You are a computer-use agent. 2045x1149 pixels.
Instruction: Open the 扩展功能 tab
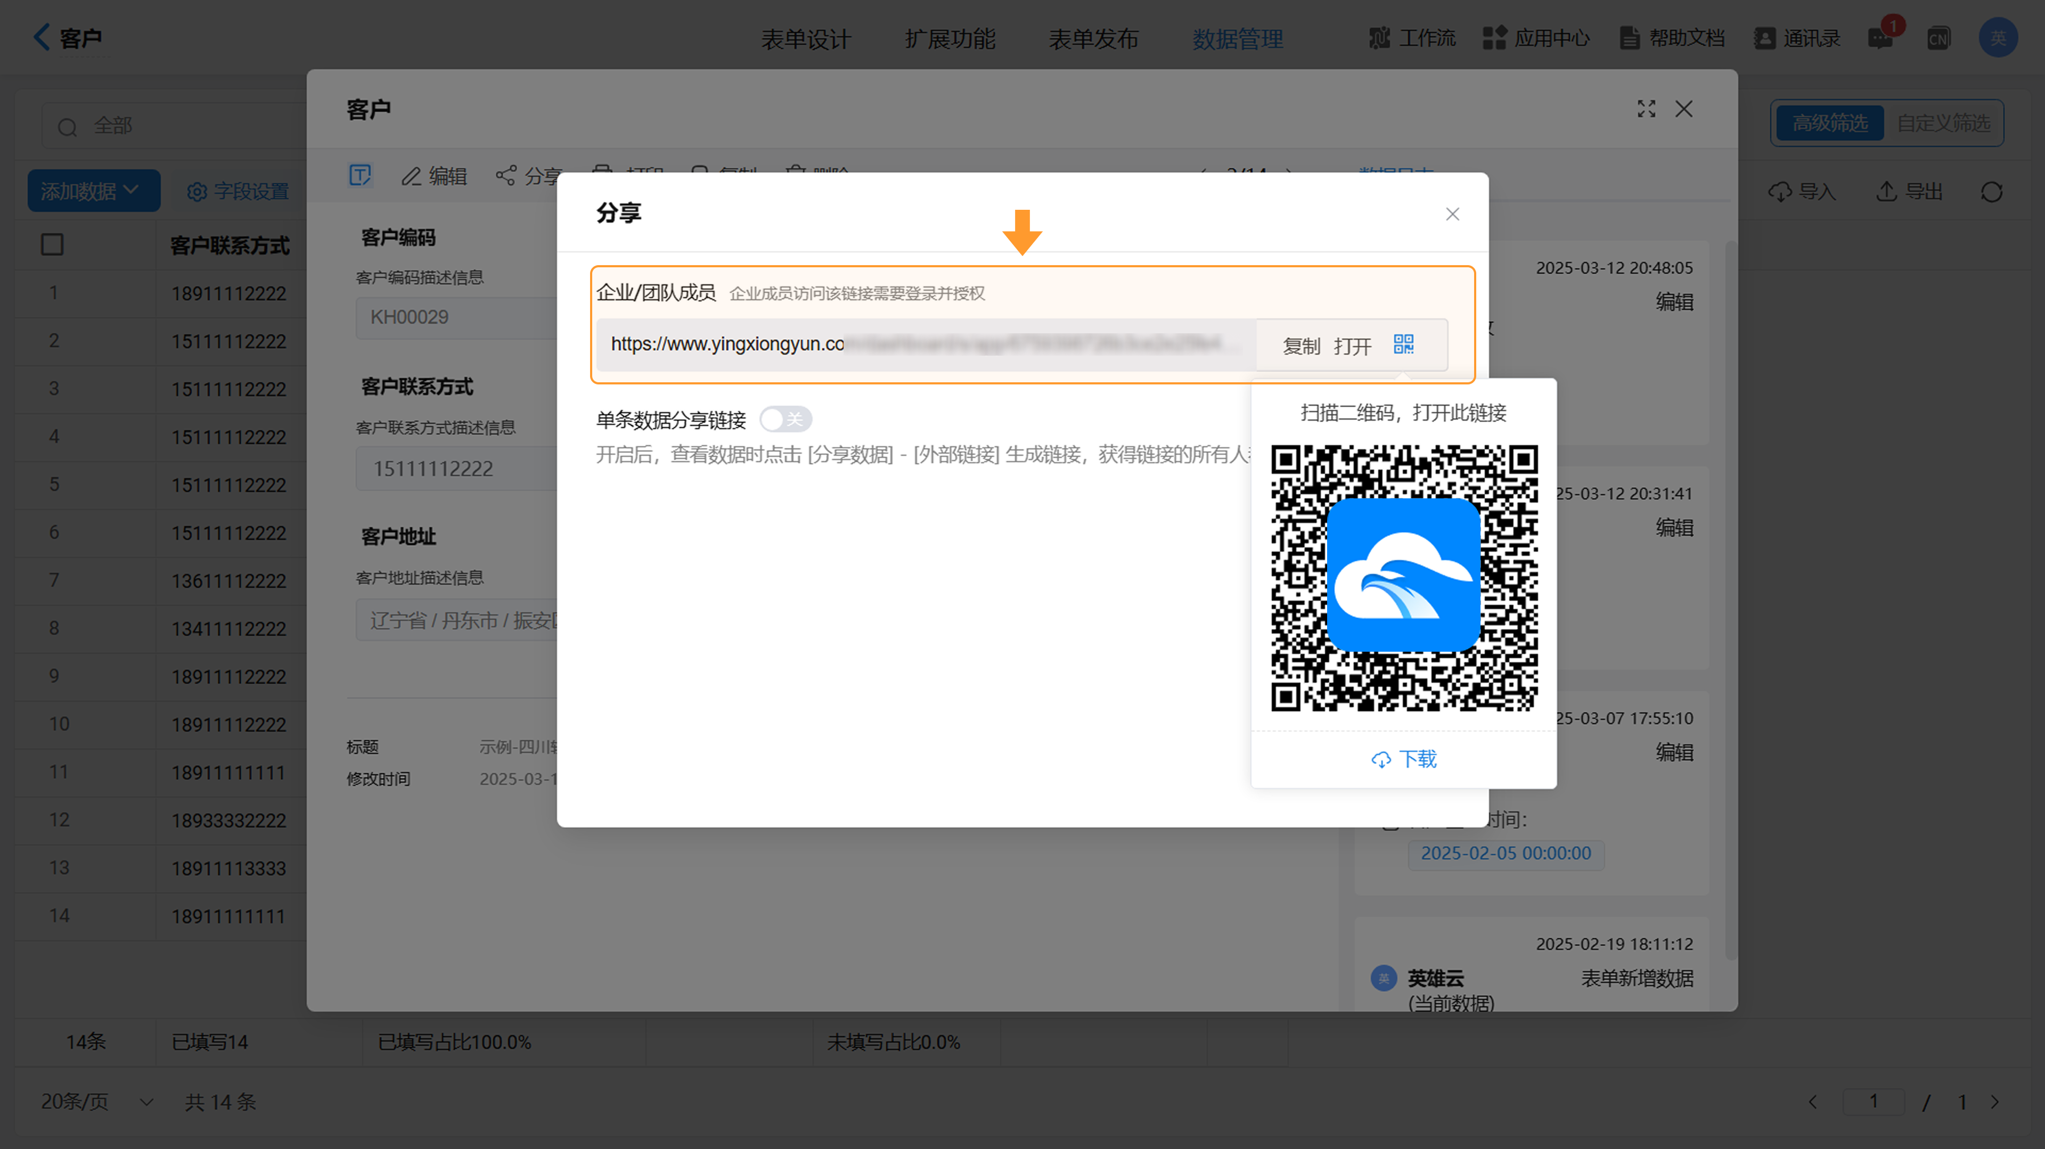pos(950,39)
